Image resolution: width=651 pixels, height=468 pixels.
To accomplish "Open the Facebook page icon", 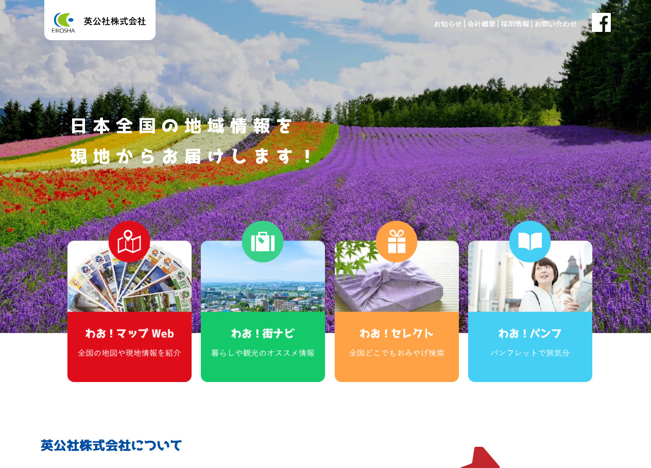I will point(601,22).
